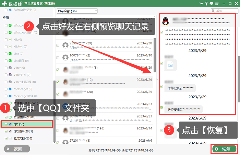
Task: Open the image attachment icon in chat preview
Action: click(170, 65)
